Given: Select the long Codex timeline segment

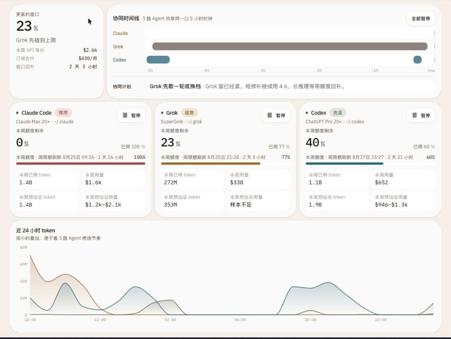Looking at the screenshot, I should [158, 60].
